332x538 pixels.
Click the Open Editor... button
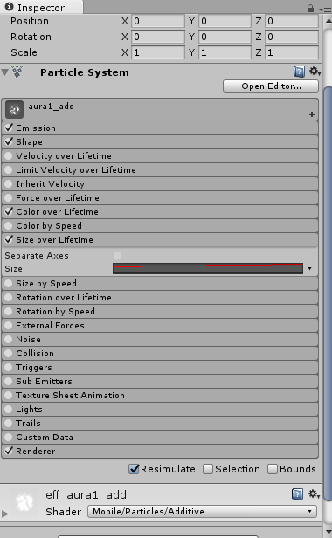[x=271, y=86]
